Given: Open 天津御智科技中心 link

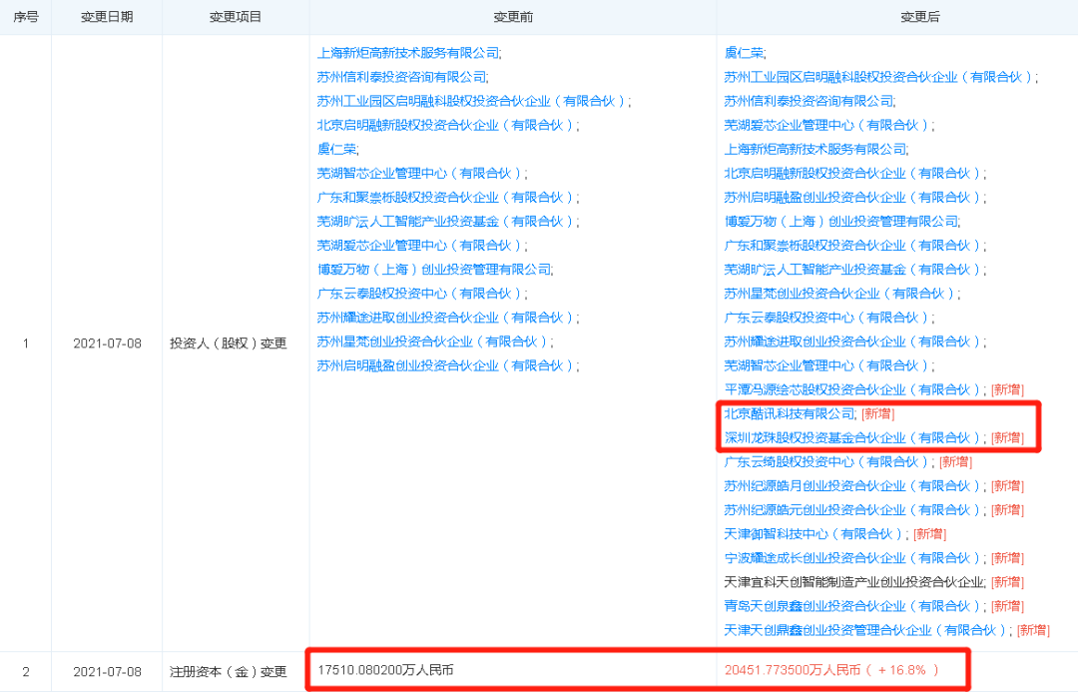Looking at the screenshot, I should pos(815,533).
